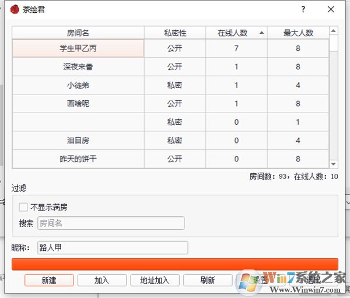Select room 深夜来香
The width and height of the screenshot is (350, 298).
(x=78, y=66)
